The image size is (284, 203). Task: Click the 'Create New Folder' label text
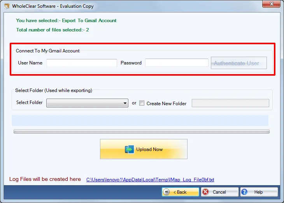click(167, 104)
